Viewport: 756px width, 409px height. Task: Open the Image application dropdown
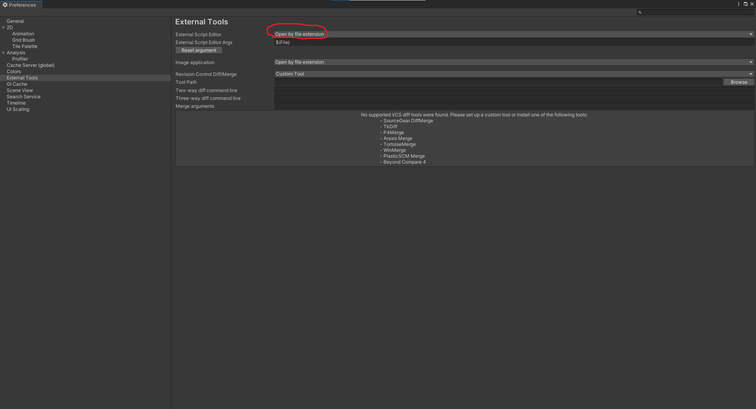[513, 62]
